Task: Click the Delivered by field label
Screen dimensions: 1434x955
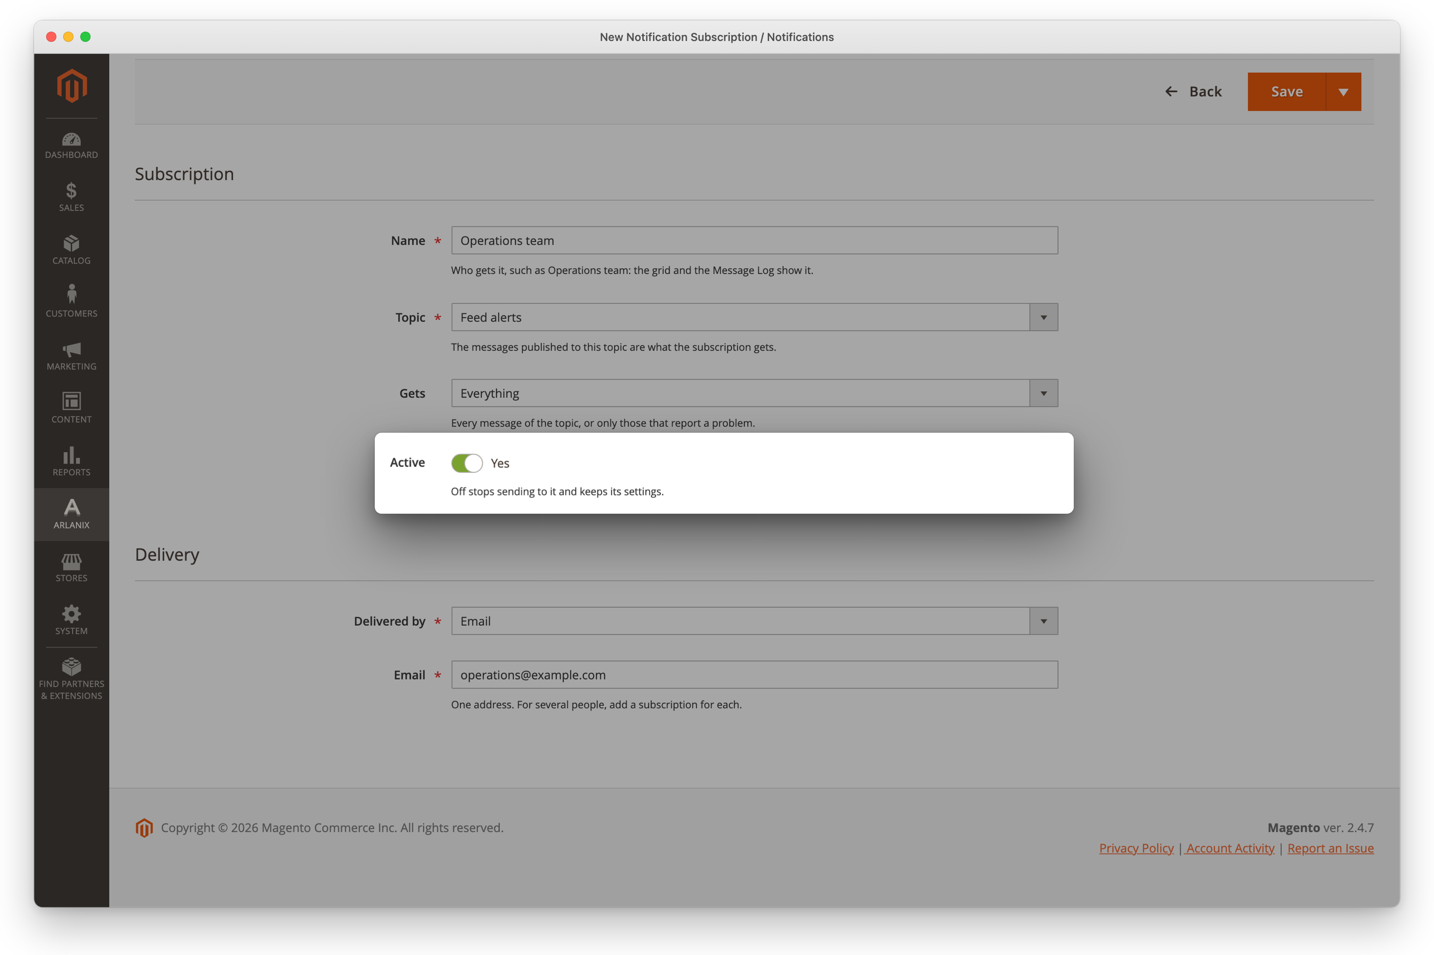Action: coord(389,621)
